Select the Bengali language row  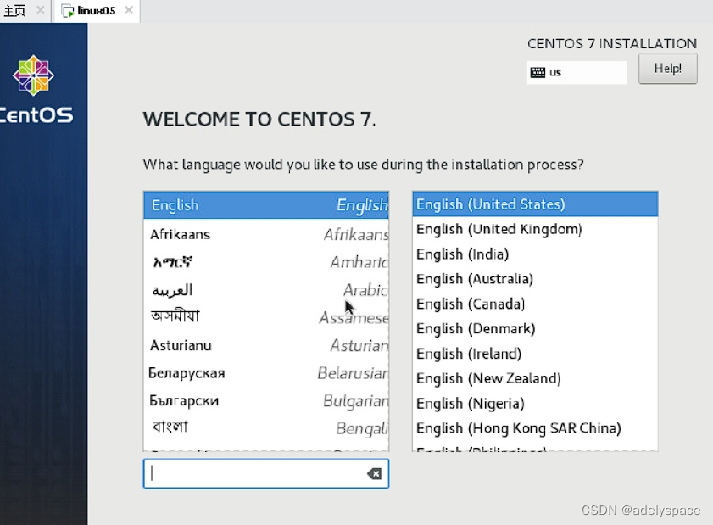point(266,428)
